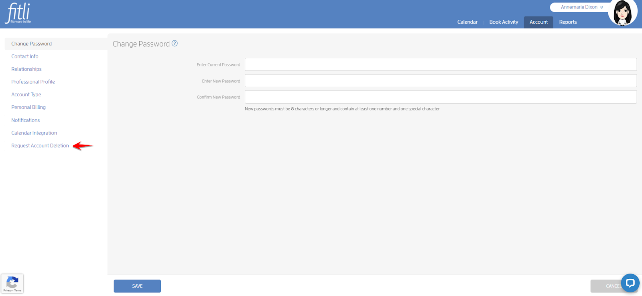Click Request Account Deletion
The image size is (642, 296).
click(x=40, y=146)
